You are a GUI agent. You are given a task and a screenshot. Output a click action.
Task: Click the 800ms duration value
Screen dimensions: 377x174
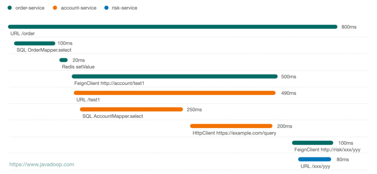(349, 27)
